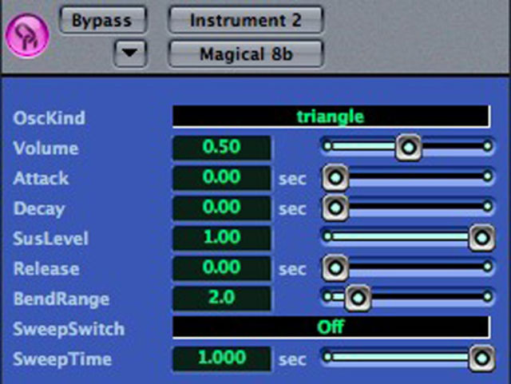Click the SusLevel slider thumb
The width and height of the screenshot is (511, 384).
click(x=481, y=238)
